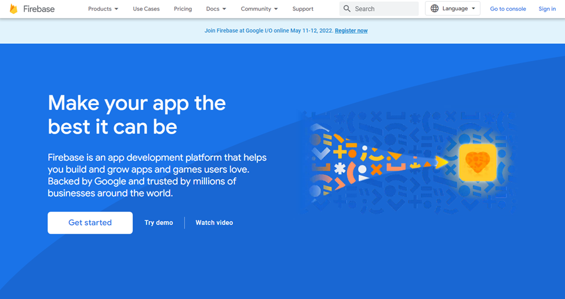
Task: Open the Docs menu
Action: pyautogui.click(x=216, y=9)
